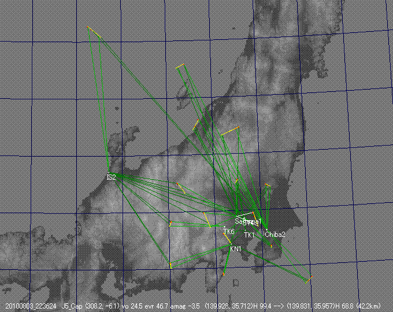Image resolution: width=393 pixels, height=312 pixels.
Task: Click the radiant value (308.2, -6.1)
Action: 101,306
